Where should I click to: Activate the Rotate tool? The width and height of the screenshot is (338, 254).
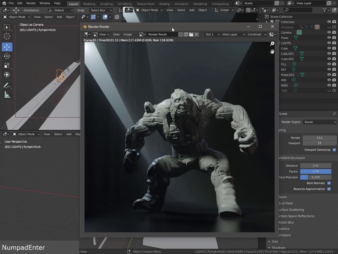tap(7, 56)
